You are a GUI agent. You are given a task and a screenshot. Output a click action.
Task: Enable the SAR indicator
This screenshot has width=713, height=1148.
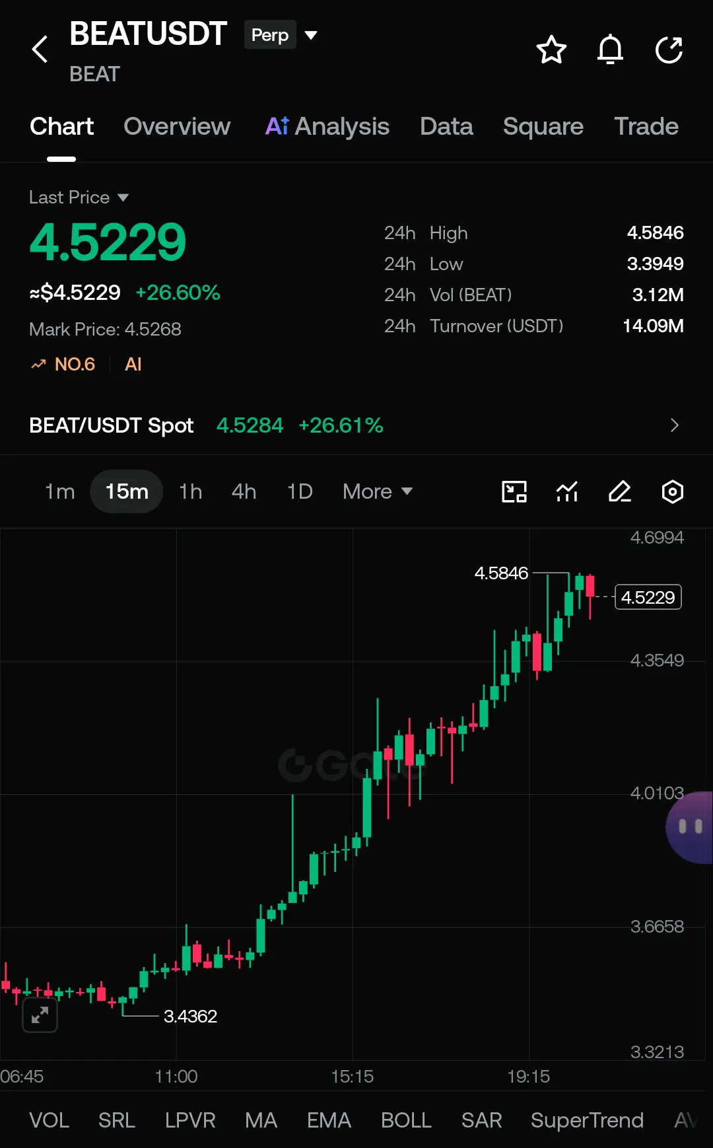481,1120
